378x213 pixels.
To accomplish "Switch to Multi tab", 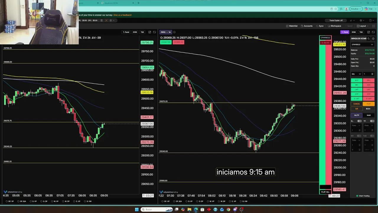I will [x=369, y=115].
